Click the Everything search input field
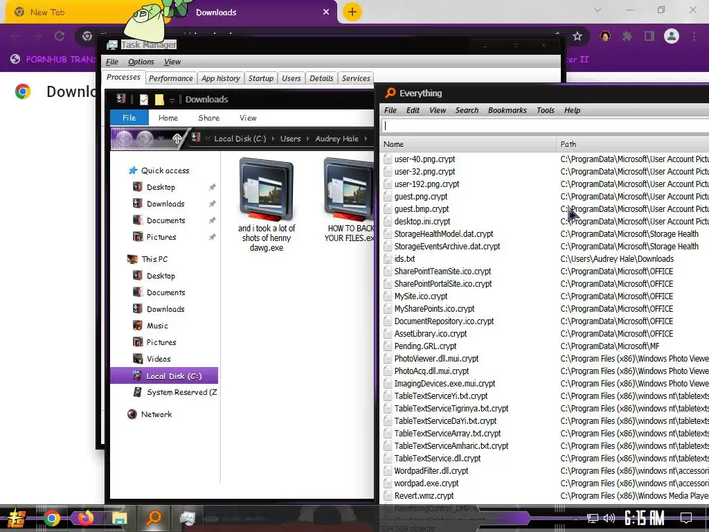The image size is (709, 532). 545,126
